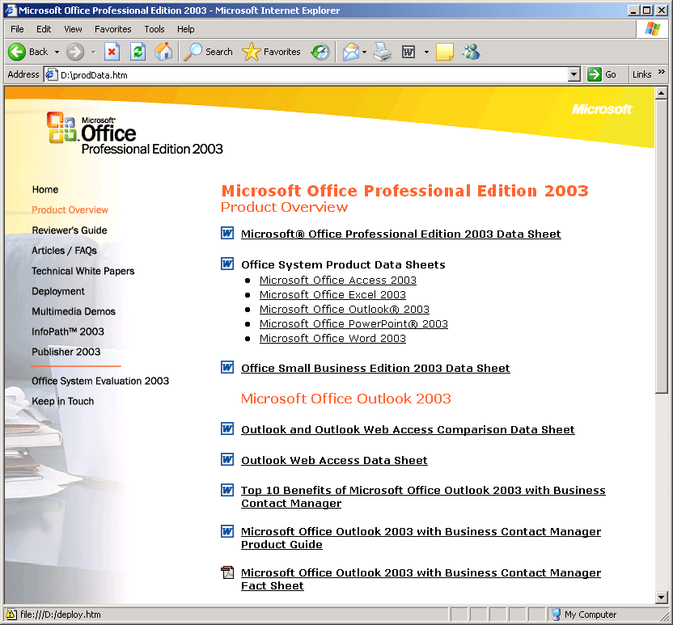Click the address bar field D:\prodData.htm
Image resolution: width=673 pixels, height=625 pixels.
point(312,74)
